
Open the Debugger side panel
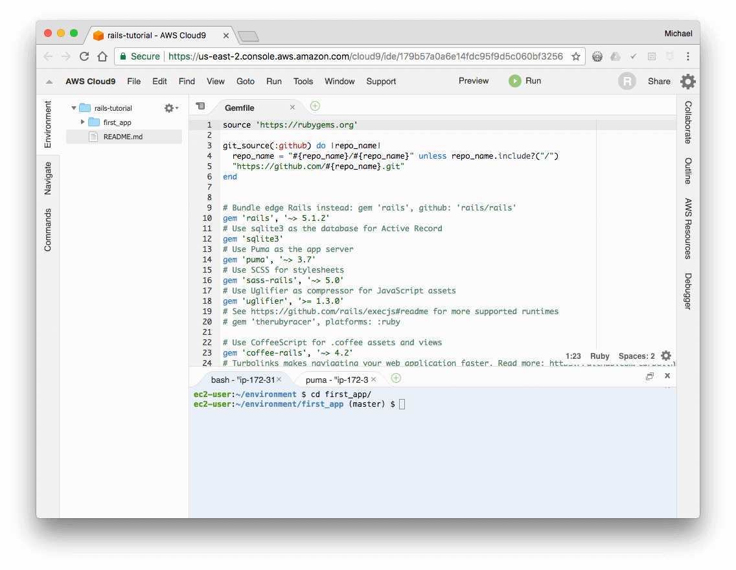tap(687, 291)
